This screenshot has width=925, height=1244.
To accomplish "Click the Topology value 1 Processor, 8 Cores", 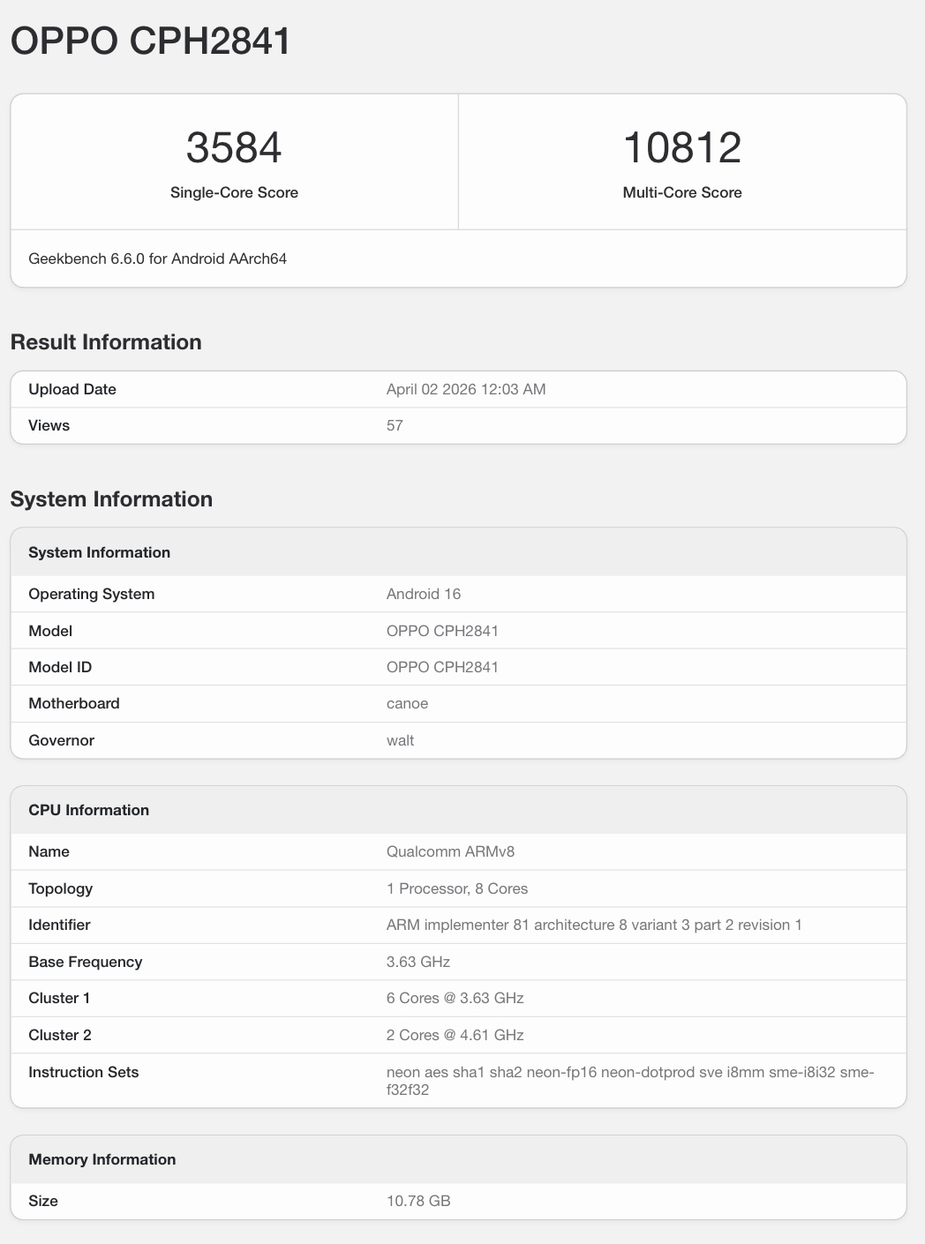I will 457,888.
